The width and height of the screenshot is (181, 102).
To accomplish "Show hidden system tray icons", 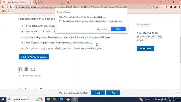I will [x=146, y=99].
